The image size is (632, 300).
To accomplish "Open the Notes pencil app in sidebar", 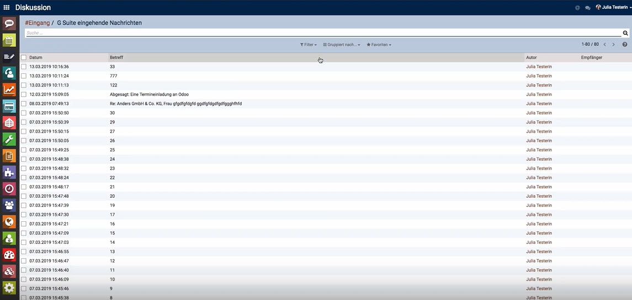I will (x=9, y=57).
